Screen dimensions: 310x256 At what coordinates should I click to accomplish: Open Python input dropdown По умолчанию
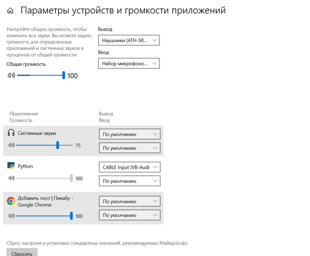coord(130,181)
